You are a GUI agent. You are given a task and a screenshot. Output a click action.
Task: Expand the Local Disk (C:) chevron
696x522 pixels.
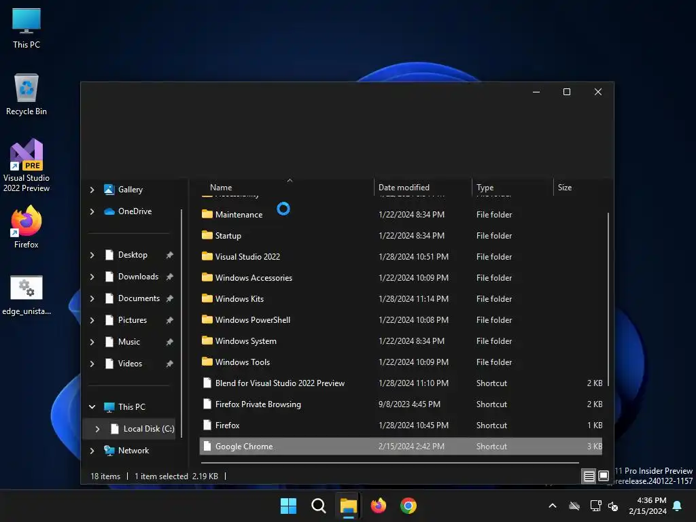[x=97, y=429]
